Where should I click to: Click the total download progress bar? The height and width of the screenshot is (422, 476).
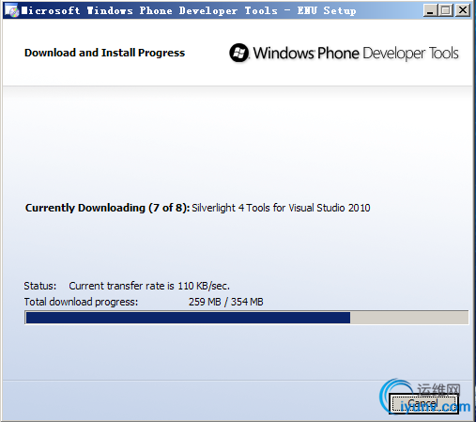(247, 318)
